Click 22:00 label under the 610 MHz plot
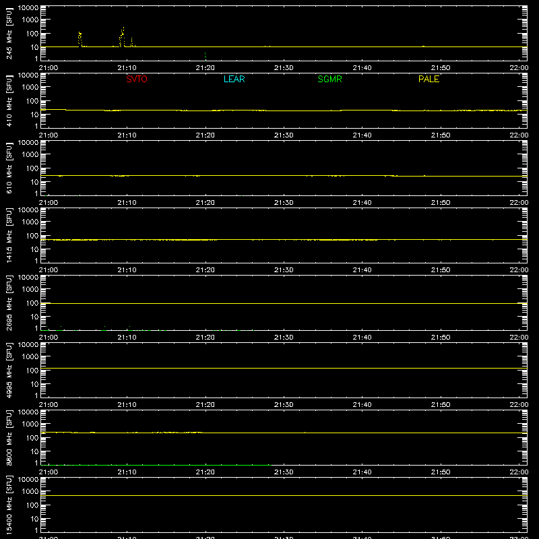 coord(519,203)
